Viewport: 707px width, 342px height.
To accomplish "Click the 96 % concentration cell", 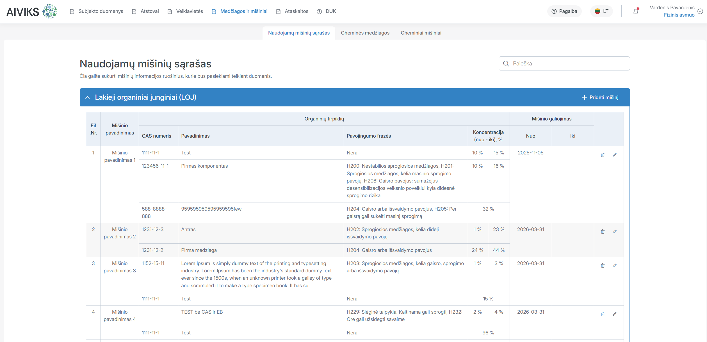I will coord(488,333).
